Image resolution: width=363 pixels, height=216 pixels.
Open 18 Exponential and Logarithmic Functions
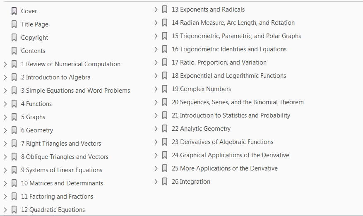point(229,76)
